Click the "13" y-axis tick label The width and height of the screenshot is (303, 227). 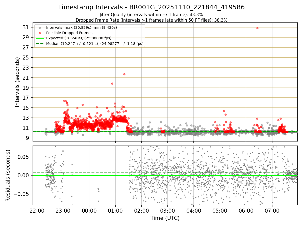tap(26, 118)
